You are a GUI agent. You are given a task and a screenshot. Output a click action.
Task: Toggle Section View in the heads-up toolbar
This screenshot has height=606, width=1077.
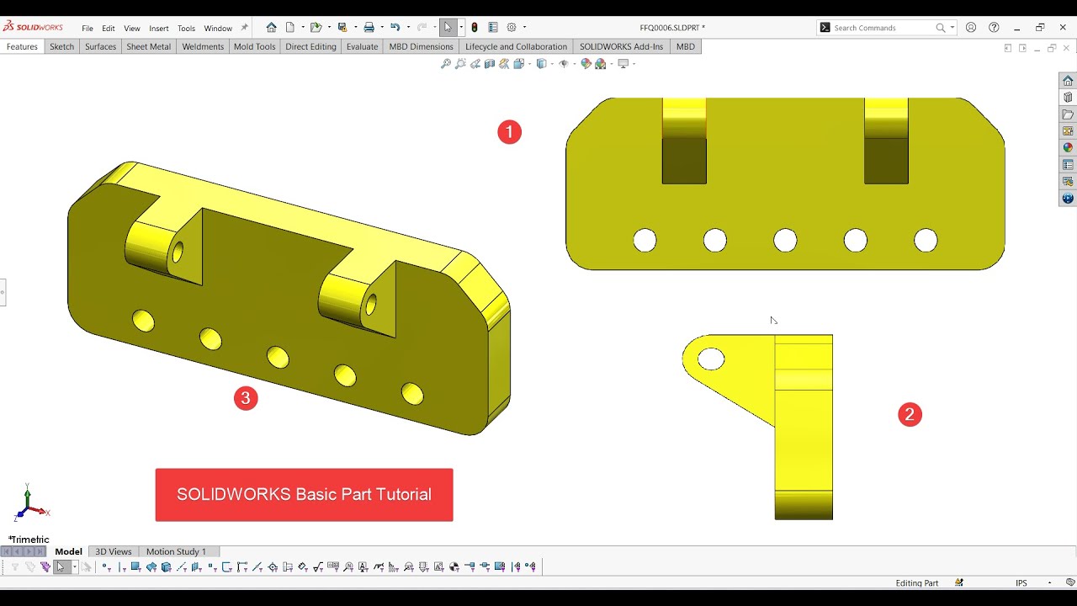[490, 64]
